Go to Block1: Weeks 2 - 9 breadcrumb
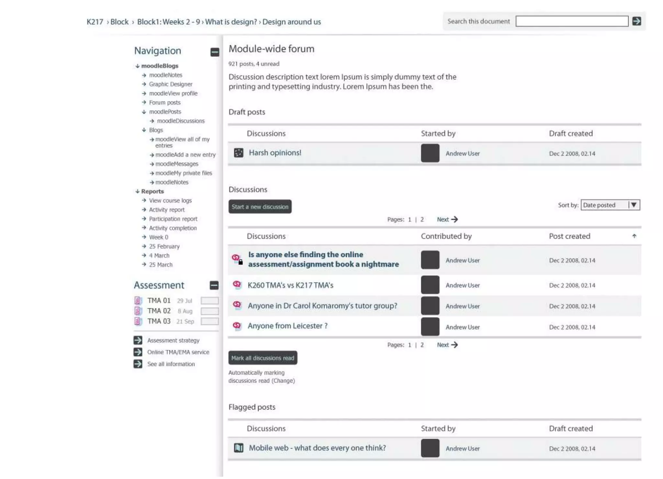 coord(168,22)
